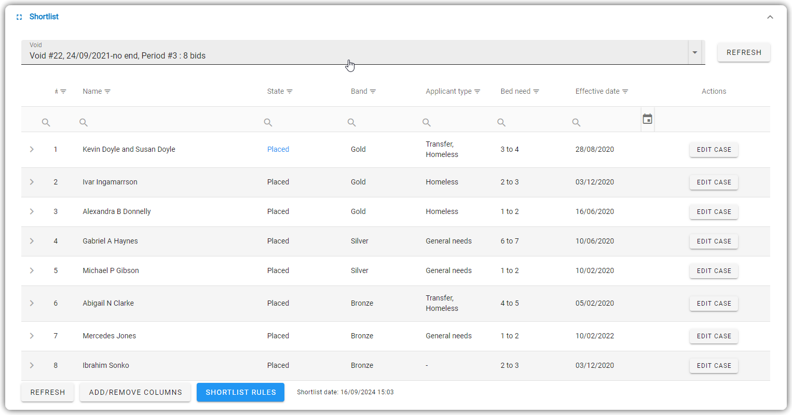This screenshot has width=792, height=415.
Task: Sort by the Bed need header text
Action: (515, 91)
